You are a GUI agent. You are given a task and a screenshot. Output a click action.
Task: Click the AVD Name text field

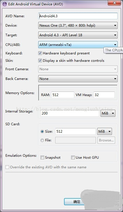click(x=78, y=16)
